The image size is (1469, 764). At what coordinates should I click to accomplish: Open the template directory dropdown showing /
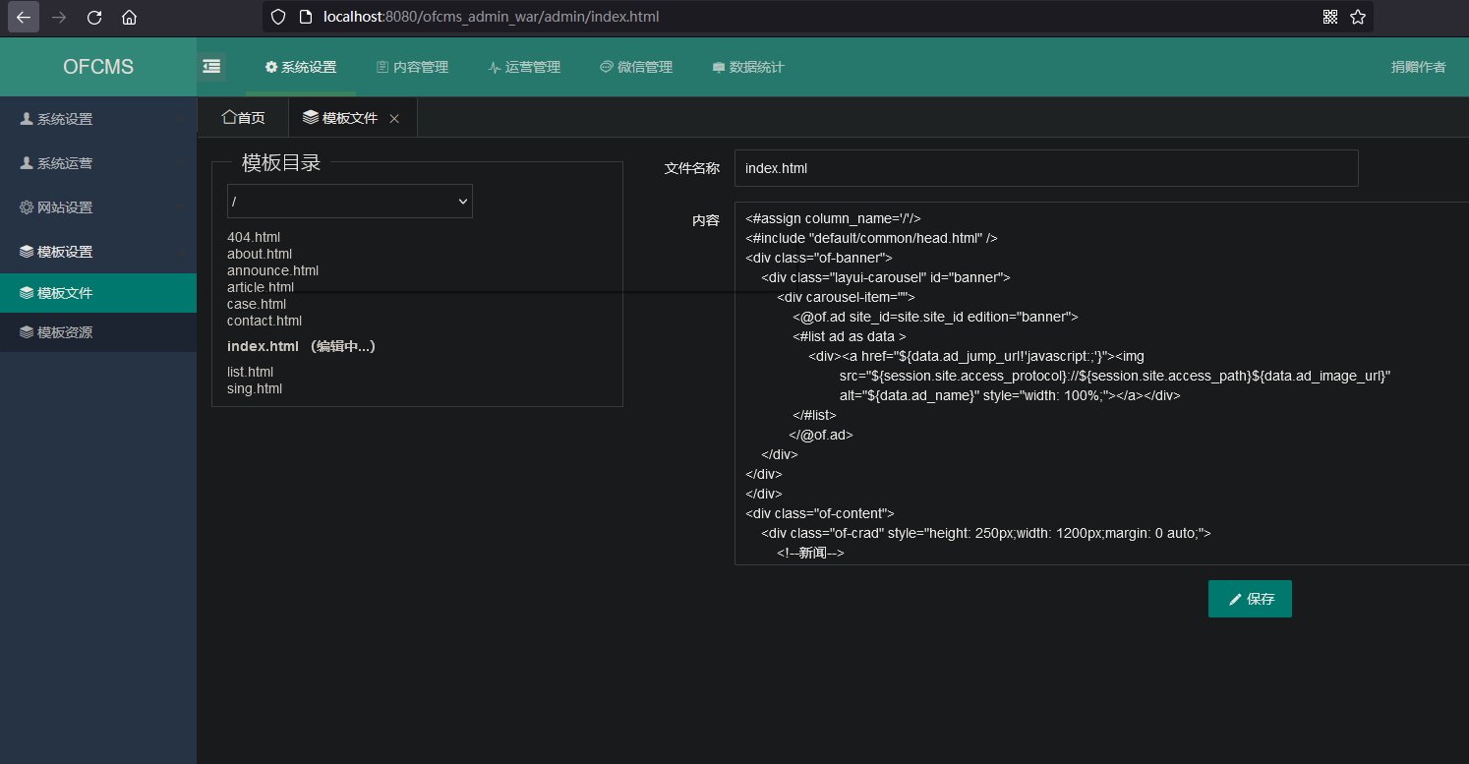point(350,201)
